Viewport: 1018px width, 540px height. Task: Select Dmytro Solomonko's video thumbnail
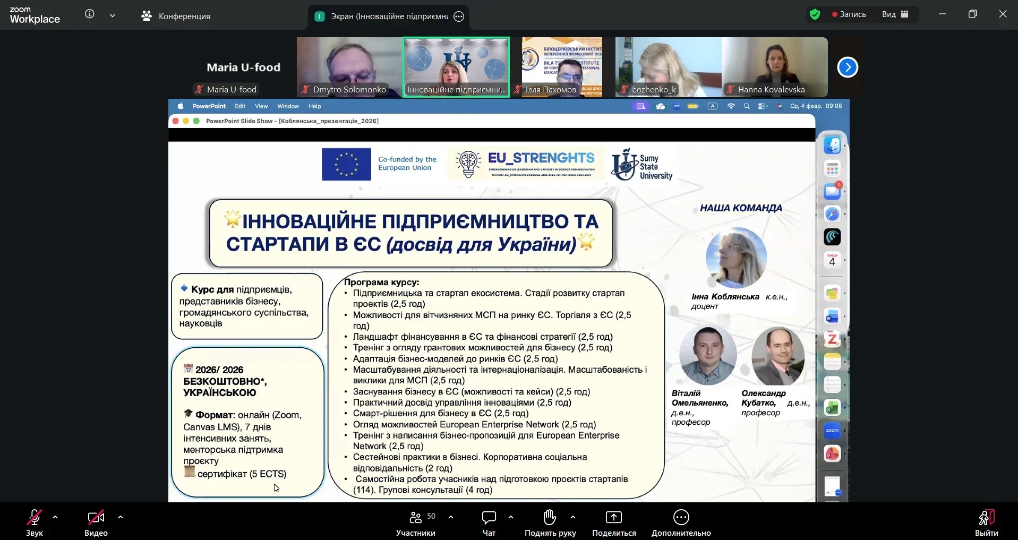(349, 66)
